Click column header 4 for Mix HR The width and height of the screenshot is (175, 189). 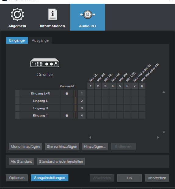coord(113,86)
